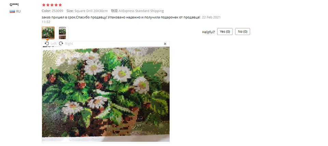Screen dimensions: 328x146
Task: Click the Russian flag icon
Action: click(12, 11)
